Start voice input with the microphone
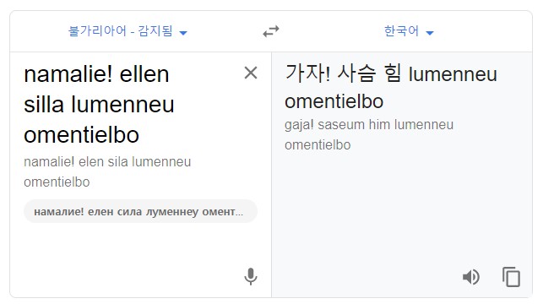Image resolution: width=543 pixels, height=304 pixels. [251, 277]
